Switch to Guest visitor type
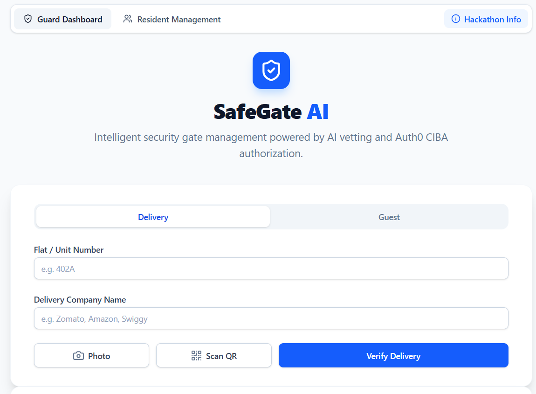 (389, 217)
